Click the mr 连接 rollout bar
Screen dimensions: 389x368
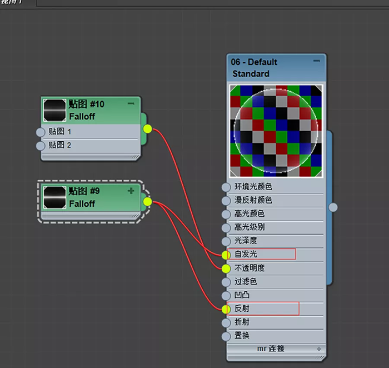[x=276, y=349]
